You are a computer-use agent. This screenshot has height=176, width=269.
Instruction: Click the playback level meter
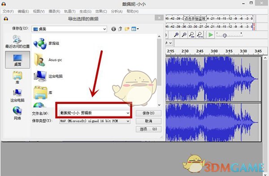tap(210, 26)
